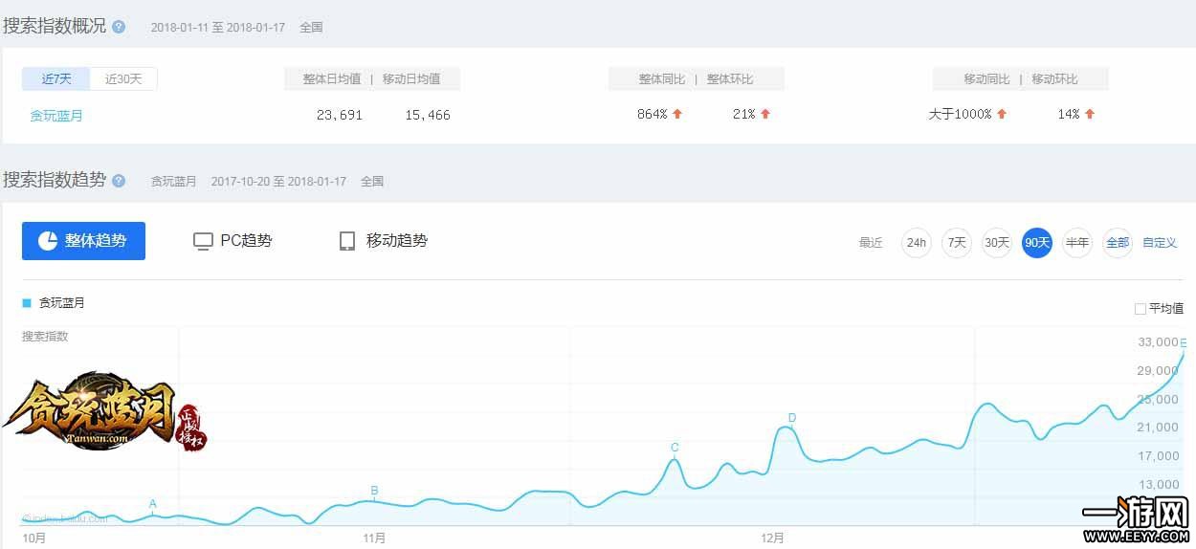Click help icon beside 搜索指数趋势
1196x549 pixels.
coord(119,181)
